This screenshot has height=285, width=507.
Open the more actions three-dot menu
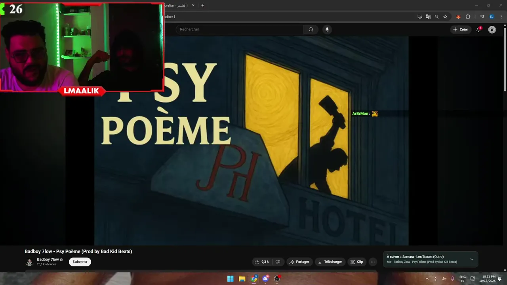(373, 262)
